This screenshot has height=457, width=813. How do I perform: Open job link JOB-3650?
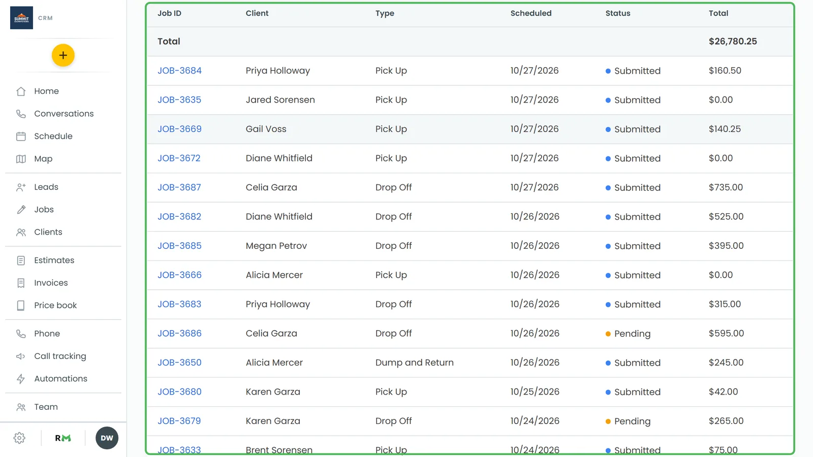pyautogui.click(x=179, y=363)
